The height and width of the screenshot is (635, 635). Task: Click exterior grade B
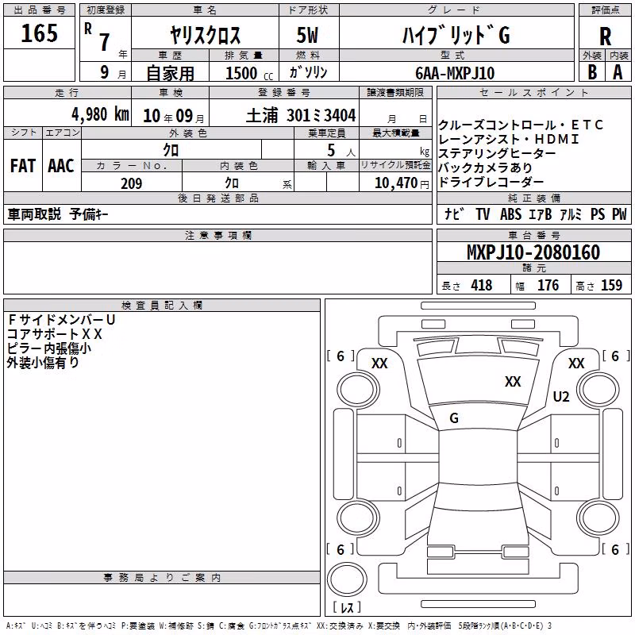click(592, 72)
